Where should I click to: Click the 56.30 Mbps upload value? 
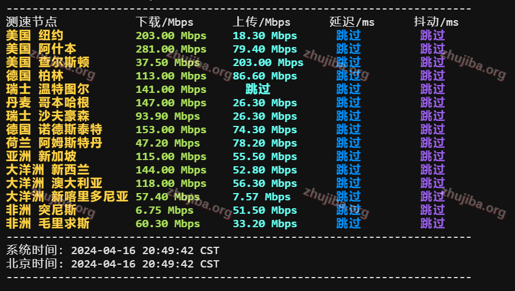(265, 183)
